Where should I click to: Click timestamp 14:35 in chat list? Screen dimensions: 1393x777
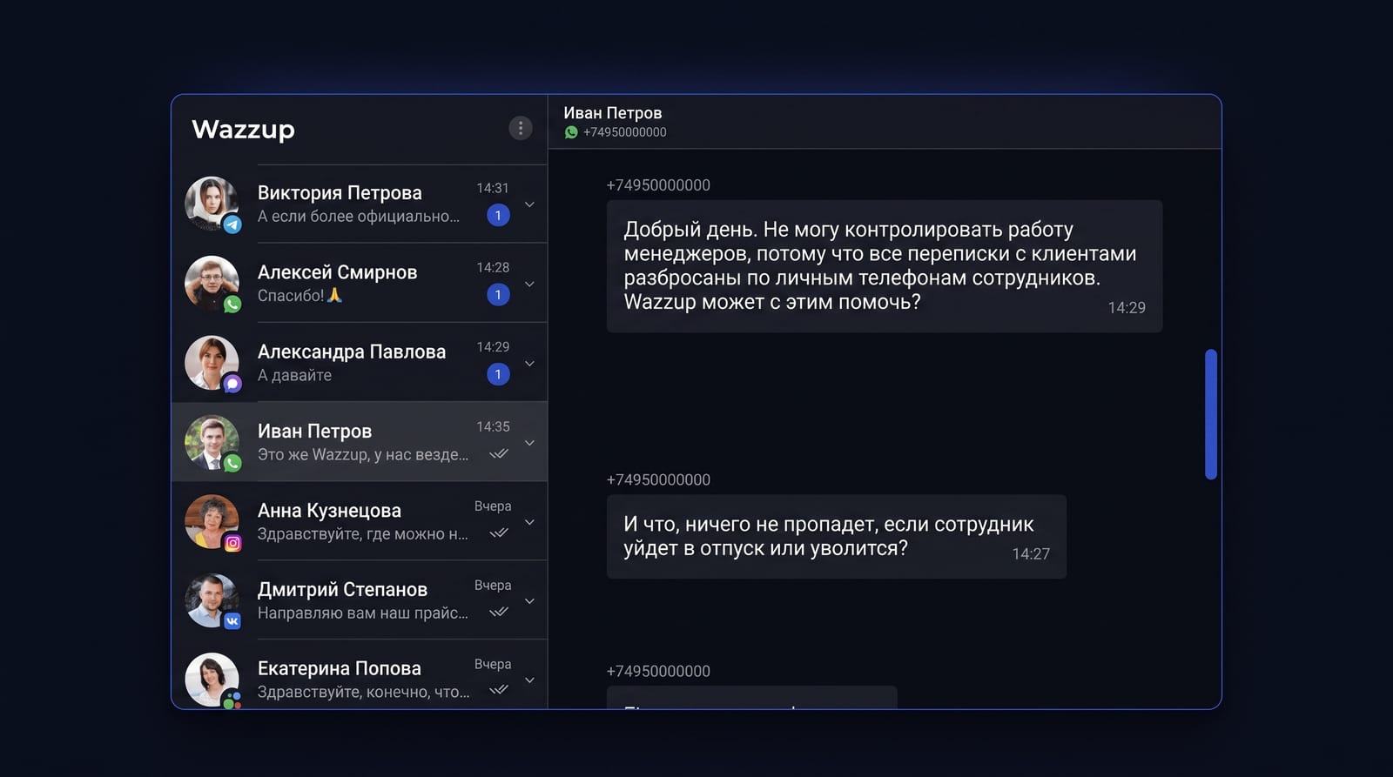pos(493,426)
